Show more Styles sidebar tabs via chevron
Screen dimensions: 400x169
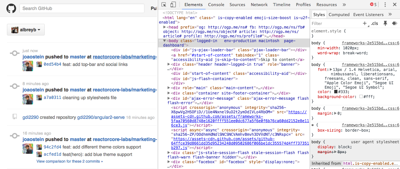(390, 14)
